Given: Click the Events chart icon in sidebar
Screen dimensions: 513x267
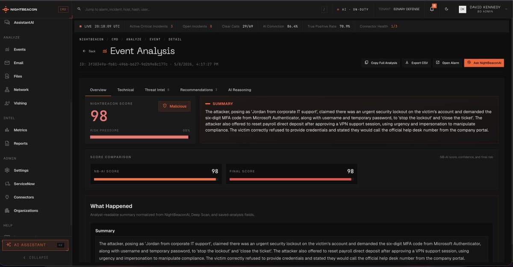Looking at the screenshot, I should point(7,49).
